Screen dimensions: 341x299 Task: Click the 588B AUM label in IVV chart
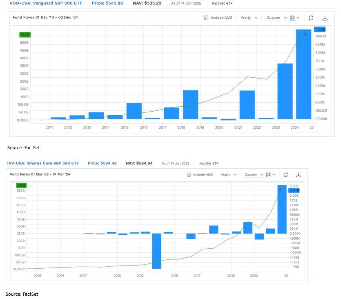[21, 185]
